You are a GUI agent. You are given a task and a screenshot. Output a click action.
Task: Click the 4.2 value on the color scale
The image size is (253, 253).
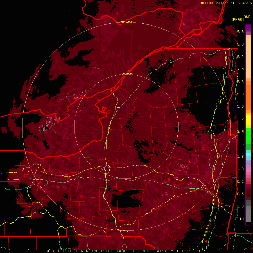[240, 119]
